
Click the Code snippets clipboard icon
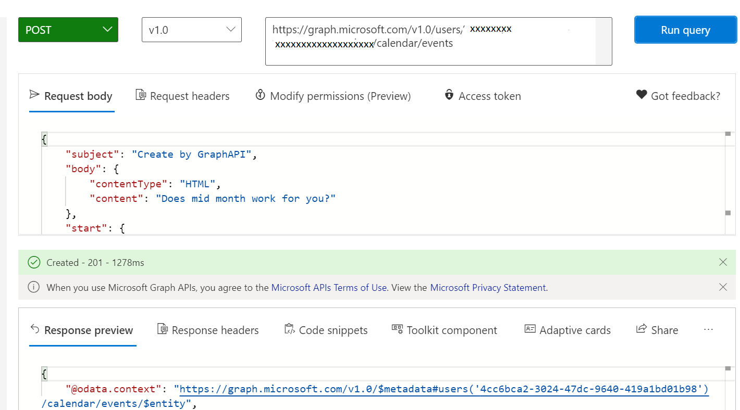click(289, 329)
